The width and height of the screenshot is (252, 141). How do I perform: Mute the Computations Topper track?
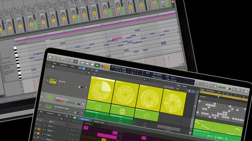[x=55, y=109]
